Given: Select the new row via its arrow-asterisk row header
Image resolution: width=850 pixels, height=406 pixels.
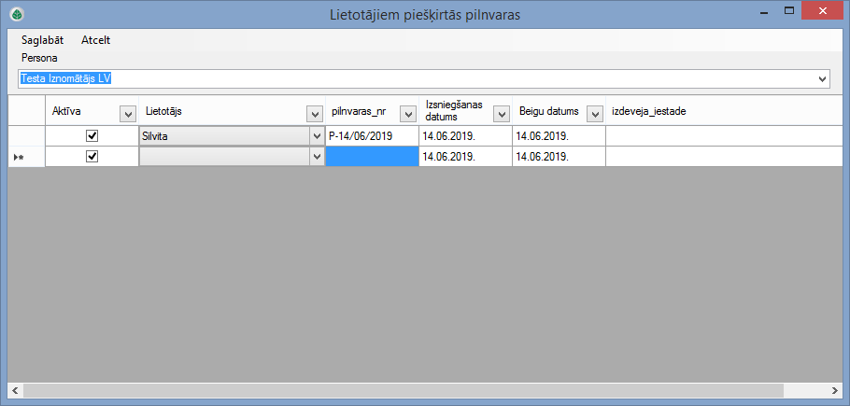Looking at the screenshot, I should (x=26, y=157).
